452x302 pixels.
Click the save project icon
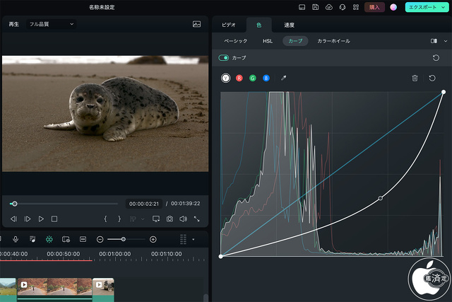click(315, 7)
